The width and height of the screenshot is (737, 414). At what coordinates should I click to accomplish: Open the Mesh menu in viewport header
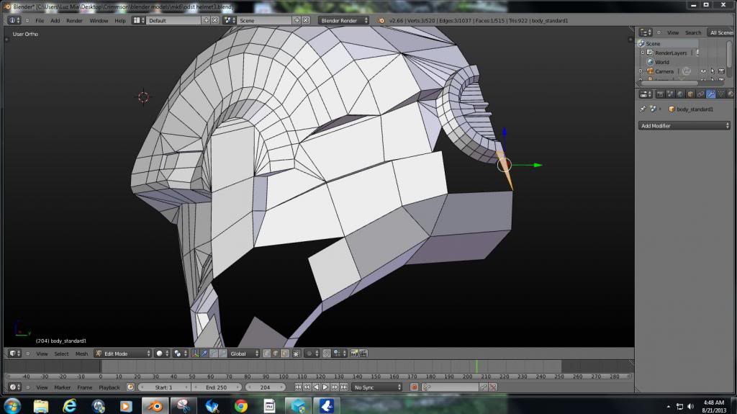(81, 354)
